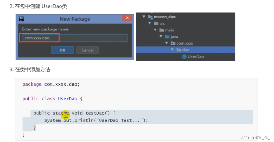Collapse the java folder arrow
Screen dimensions: 274x142
161,37
